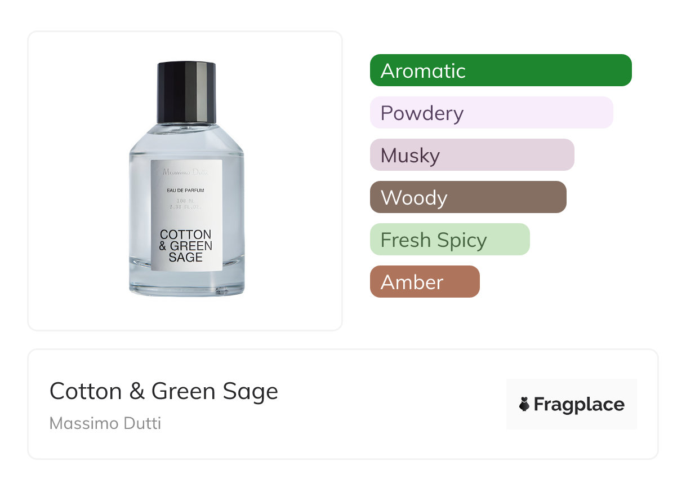
Task: Click the word Amber inside the terracotta bar
Action: (x=412, y=282)
